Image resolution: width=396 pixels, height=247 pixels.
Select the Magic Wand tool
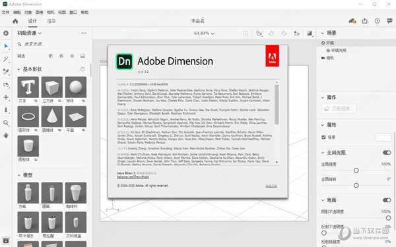[6, 59]
